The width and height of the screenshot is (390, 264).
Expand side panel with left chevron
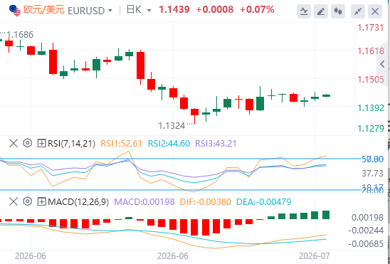[383, 64]
